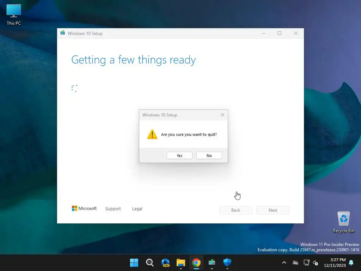
Task: Confirm quitting by clicking Yes
Action: [x=179, y=156]
